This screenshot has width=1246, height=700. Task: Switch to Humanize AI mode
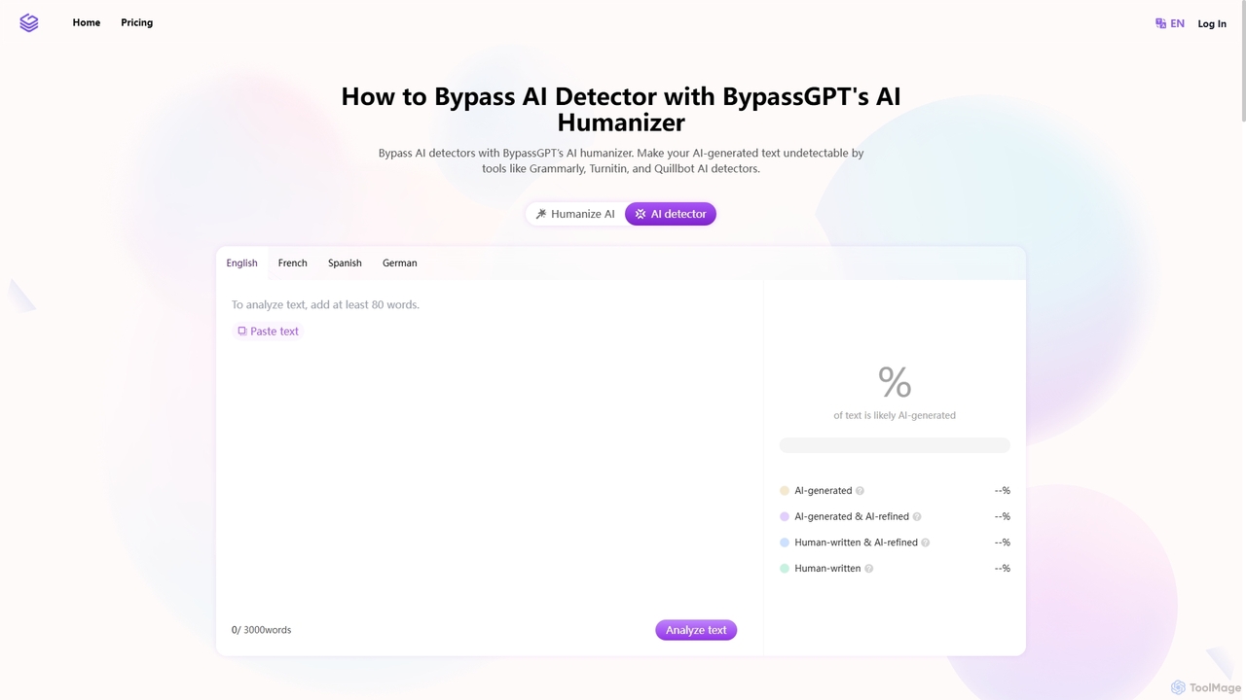coord(575,214)
